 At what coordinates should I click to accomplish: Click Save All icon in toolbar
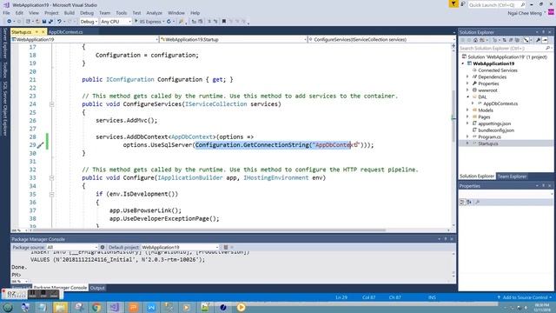click(x=50, y=22)
